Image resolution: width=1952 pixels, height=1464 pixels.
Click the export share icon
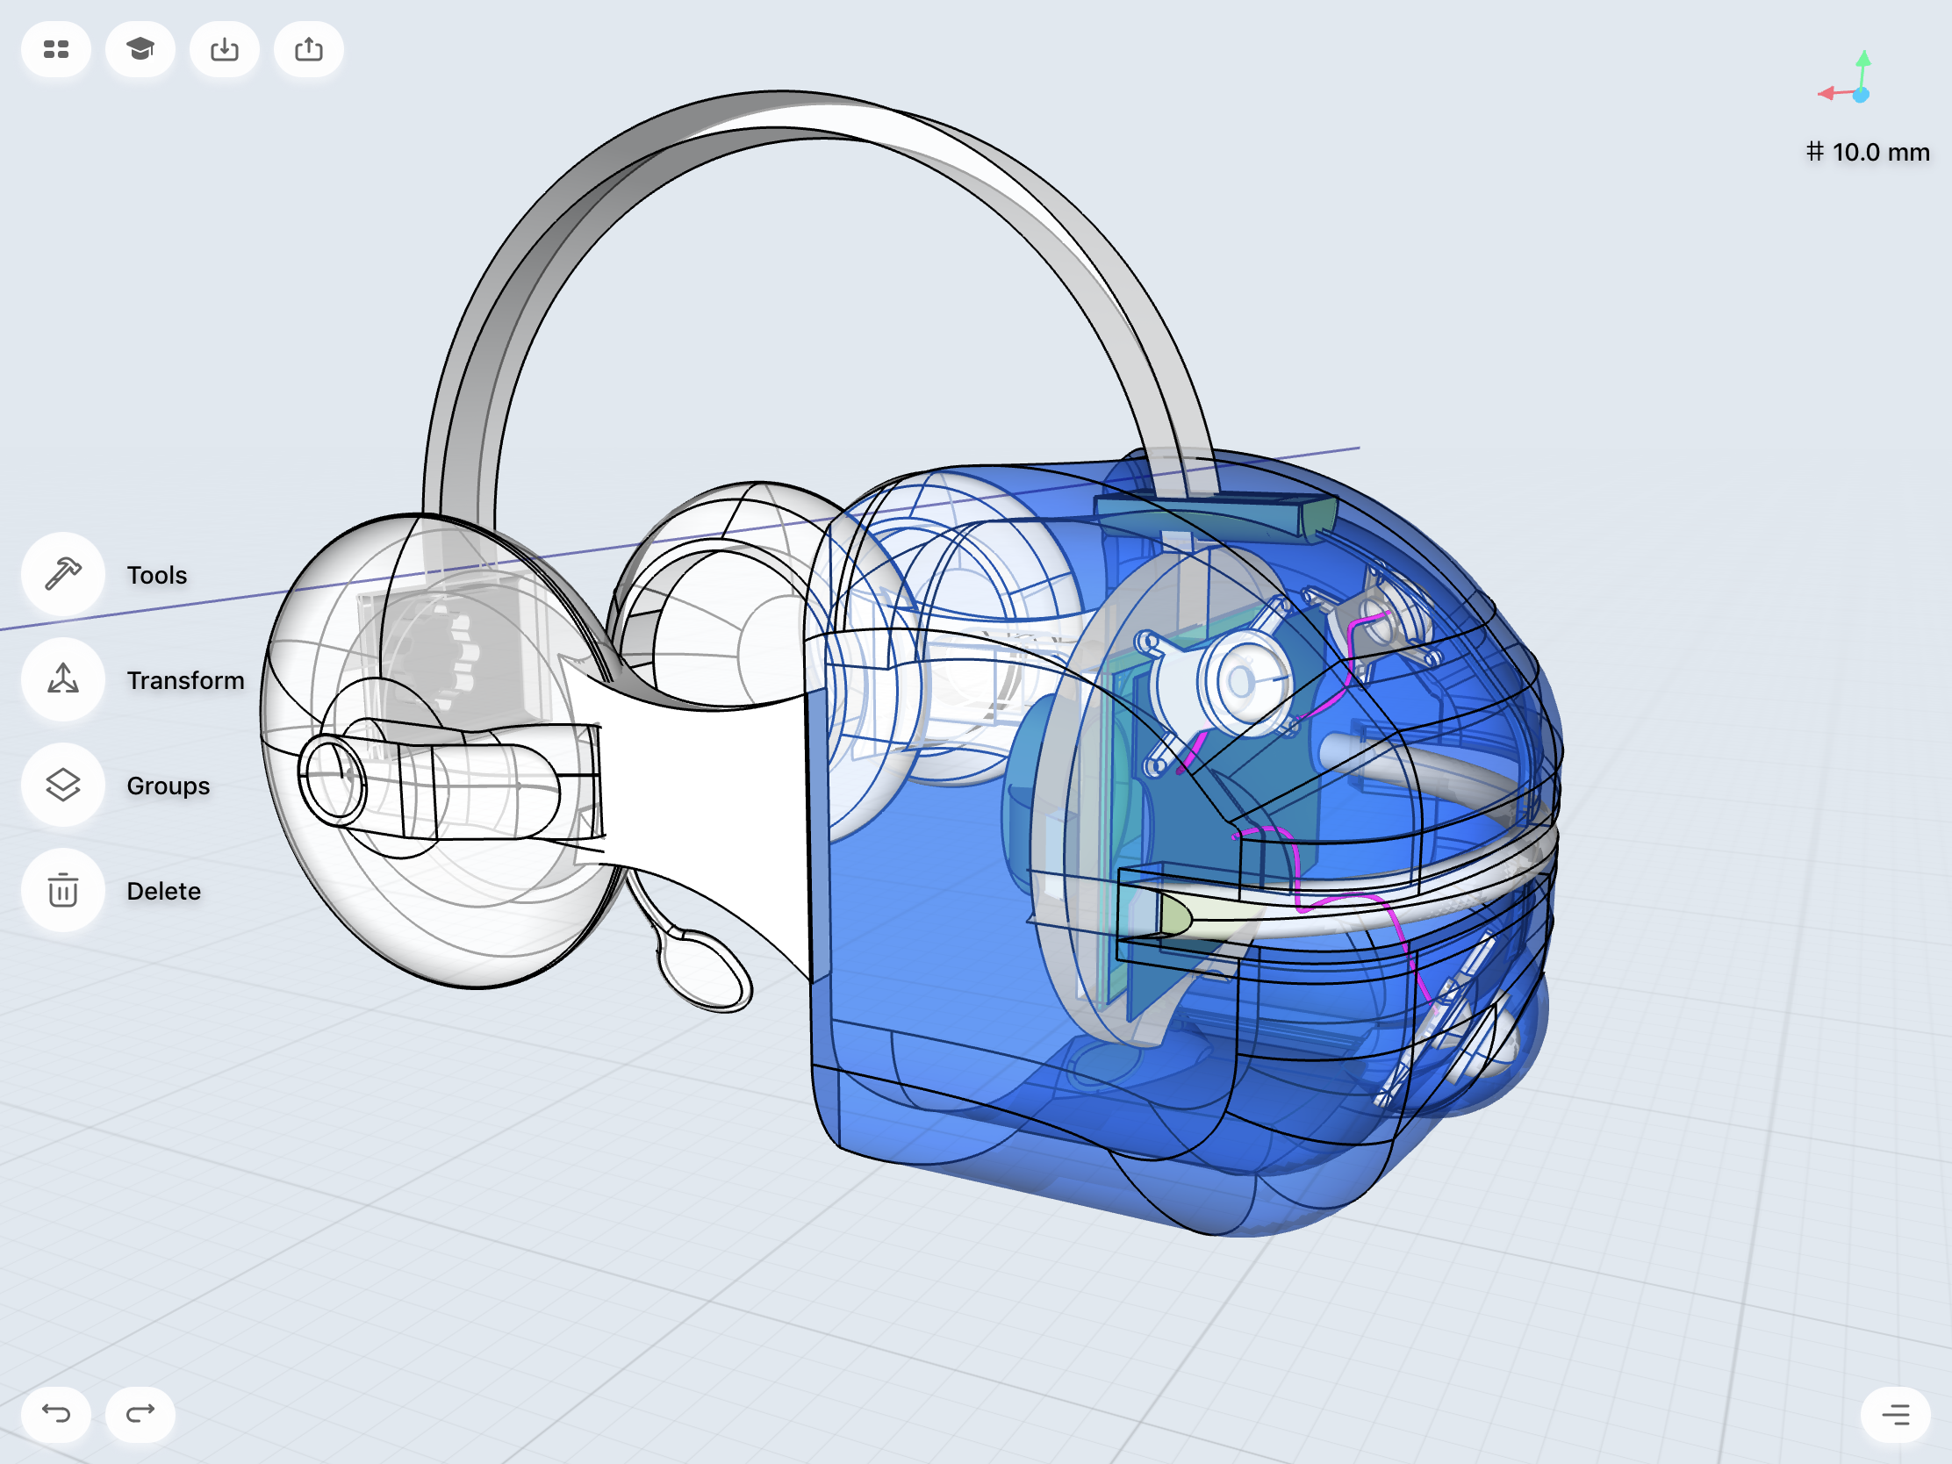[x=308, y=49]
